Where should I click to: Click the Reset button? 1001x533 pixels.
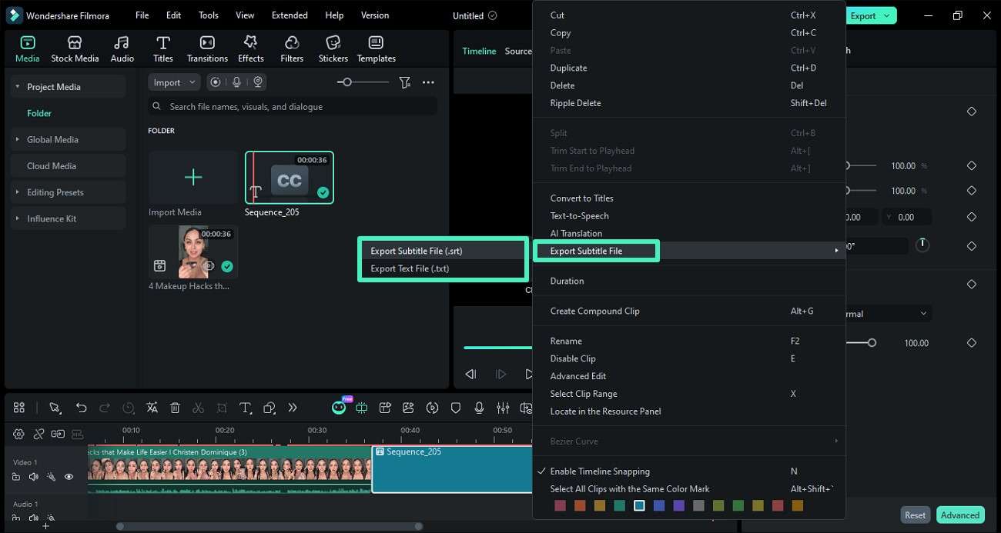[915, 515]
